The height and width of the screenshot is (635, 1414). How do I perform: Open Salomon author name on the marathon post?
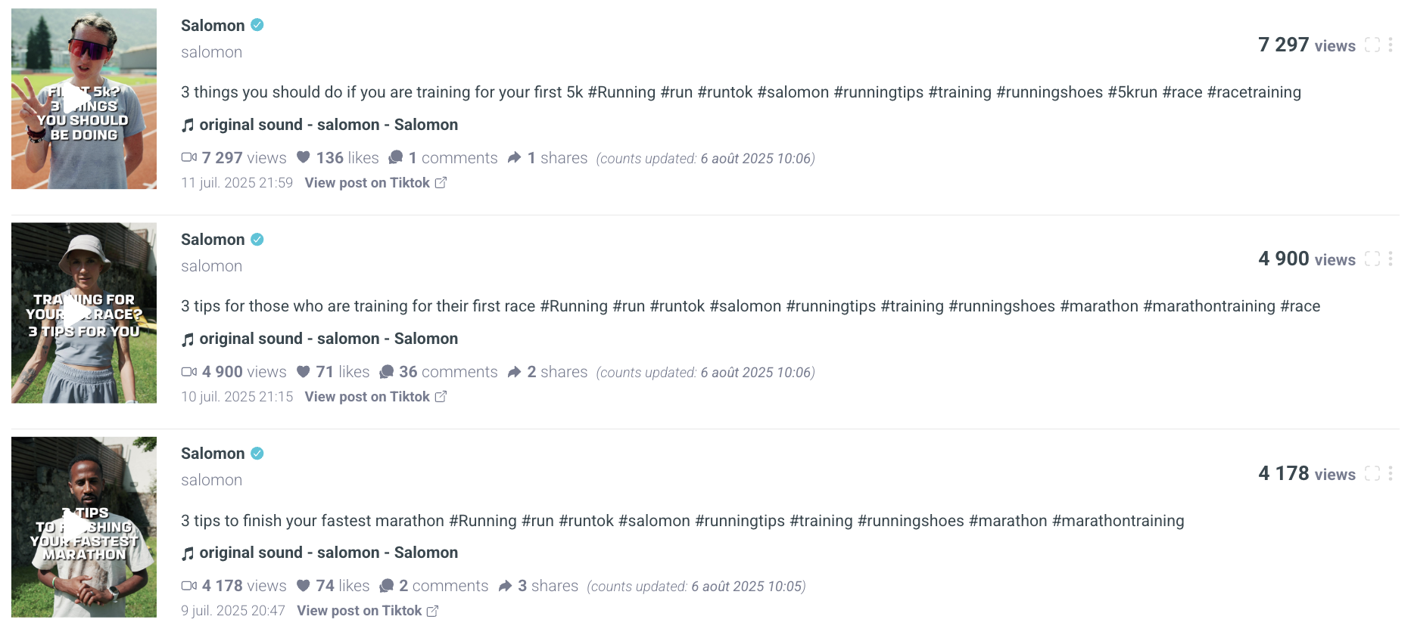213,454
